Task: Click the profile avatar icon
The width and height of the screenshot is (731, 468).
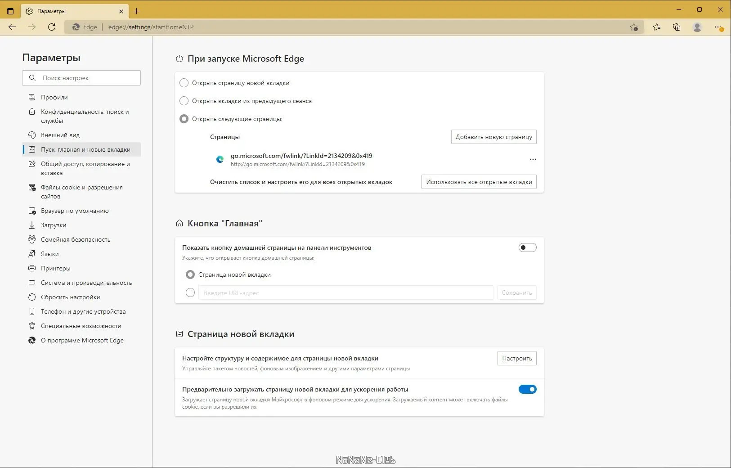Action: pos(697,27)
